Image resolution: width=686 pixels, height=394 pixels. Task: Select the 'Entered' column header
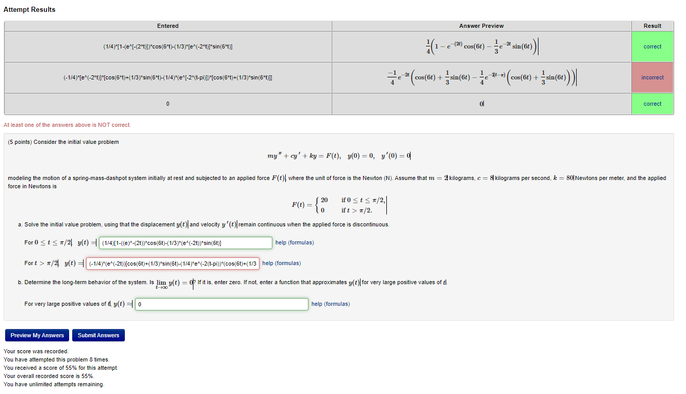pyautogui.click(x=168, y=26)
